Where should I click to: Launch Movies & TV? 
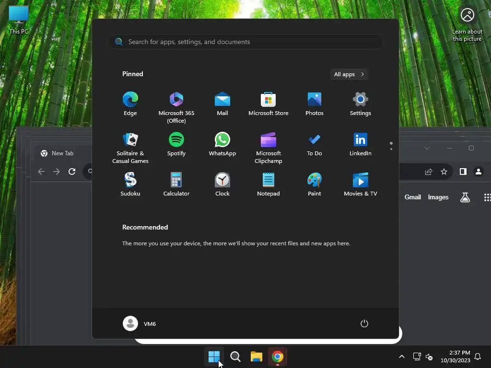[x=361, y=184]
